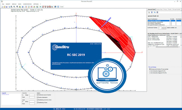The width and height of the screenshot is (182, 110).
Task: Click the results table horizontal scrollbar
Action: pos(164,47)
